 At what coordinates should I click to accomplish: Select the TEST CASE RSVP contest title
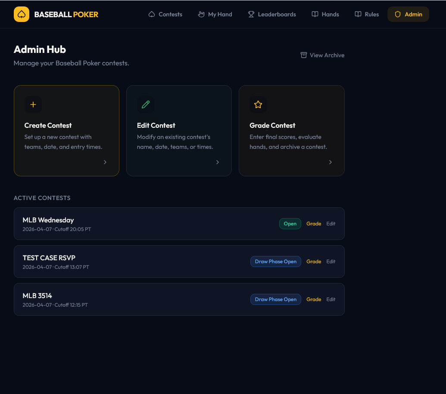[x=49, y=258]
